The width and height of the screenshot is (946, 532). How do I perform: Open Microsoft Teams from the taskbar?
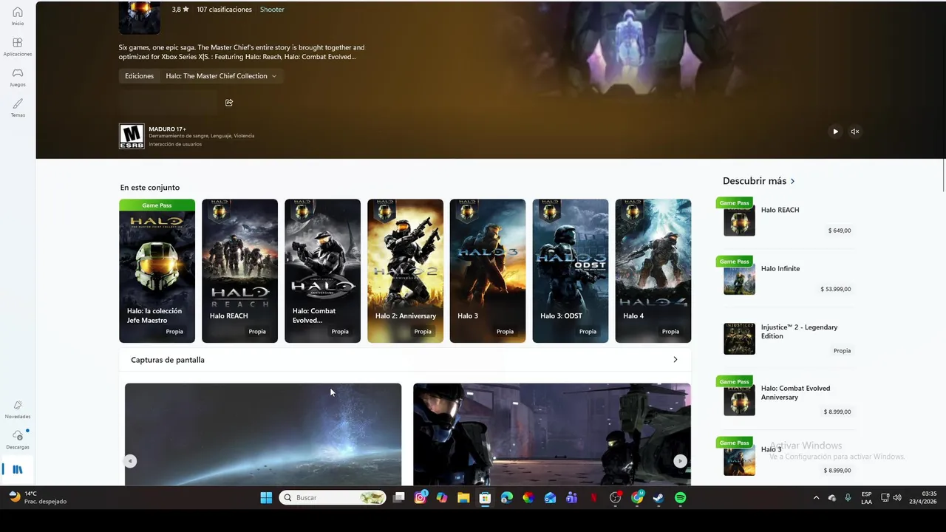[x=571, y=498]
